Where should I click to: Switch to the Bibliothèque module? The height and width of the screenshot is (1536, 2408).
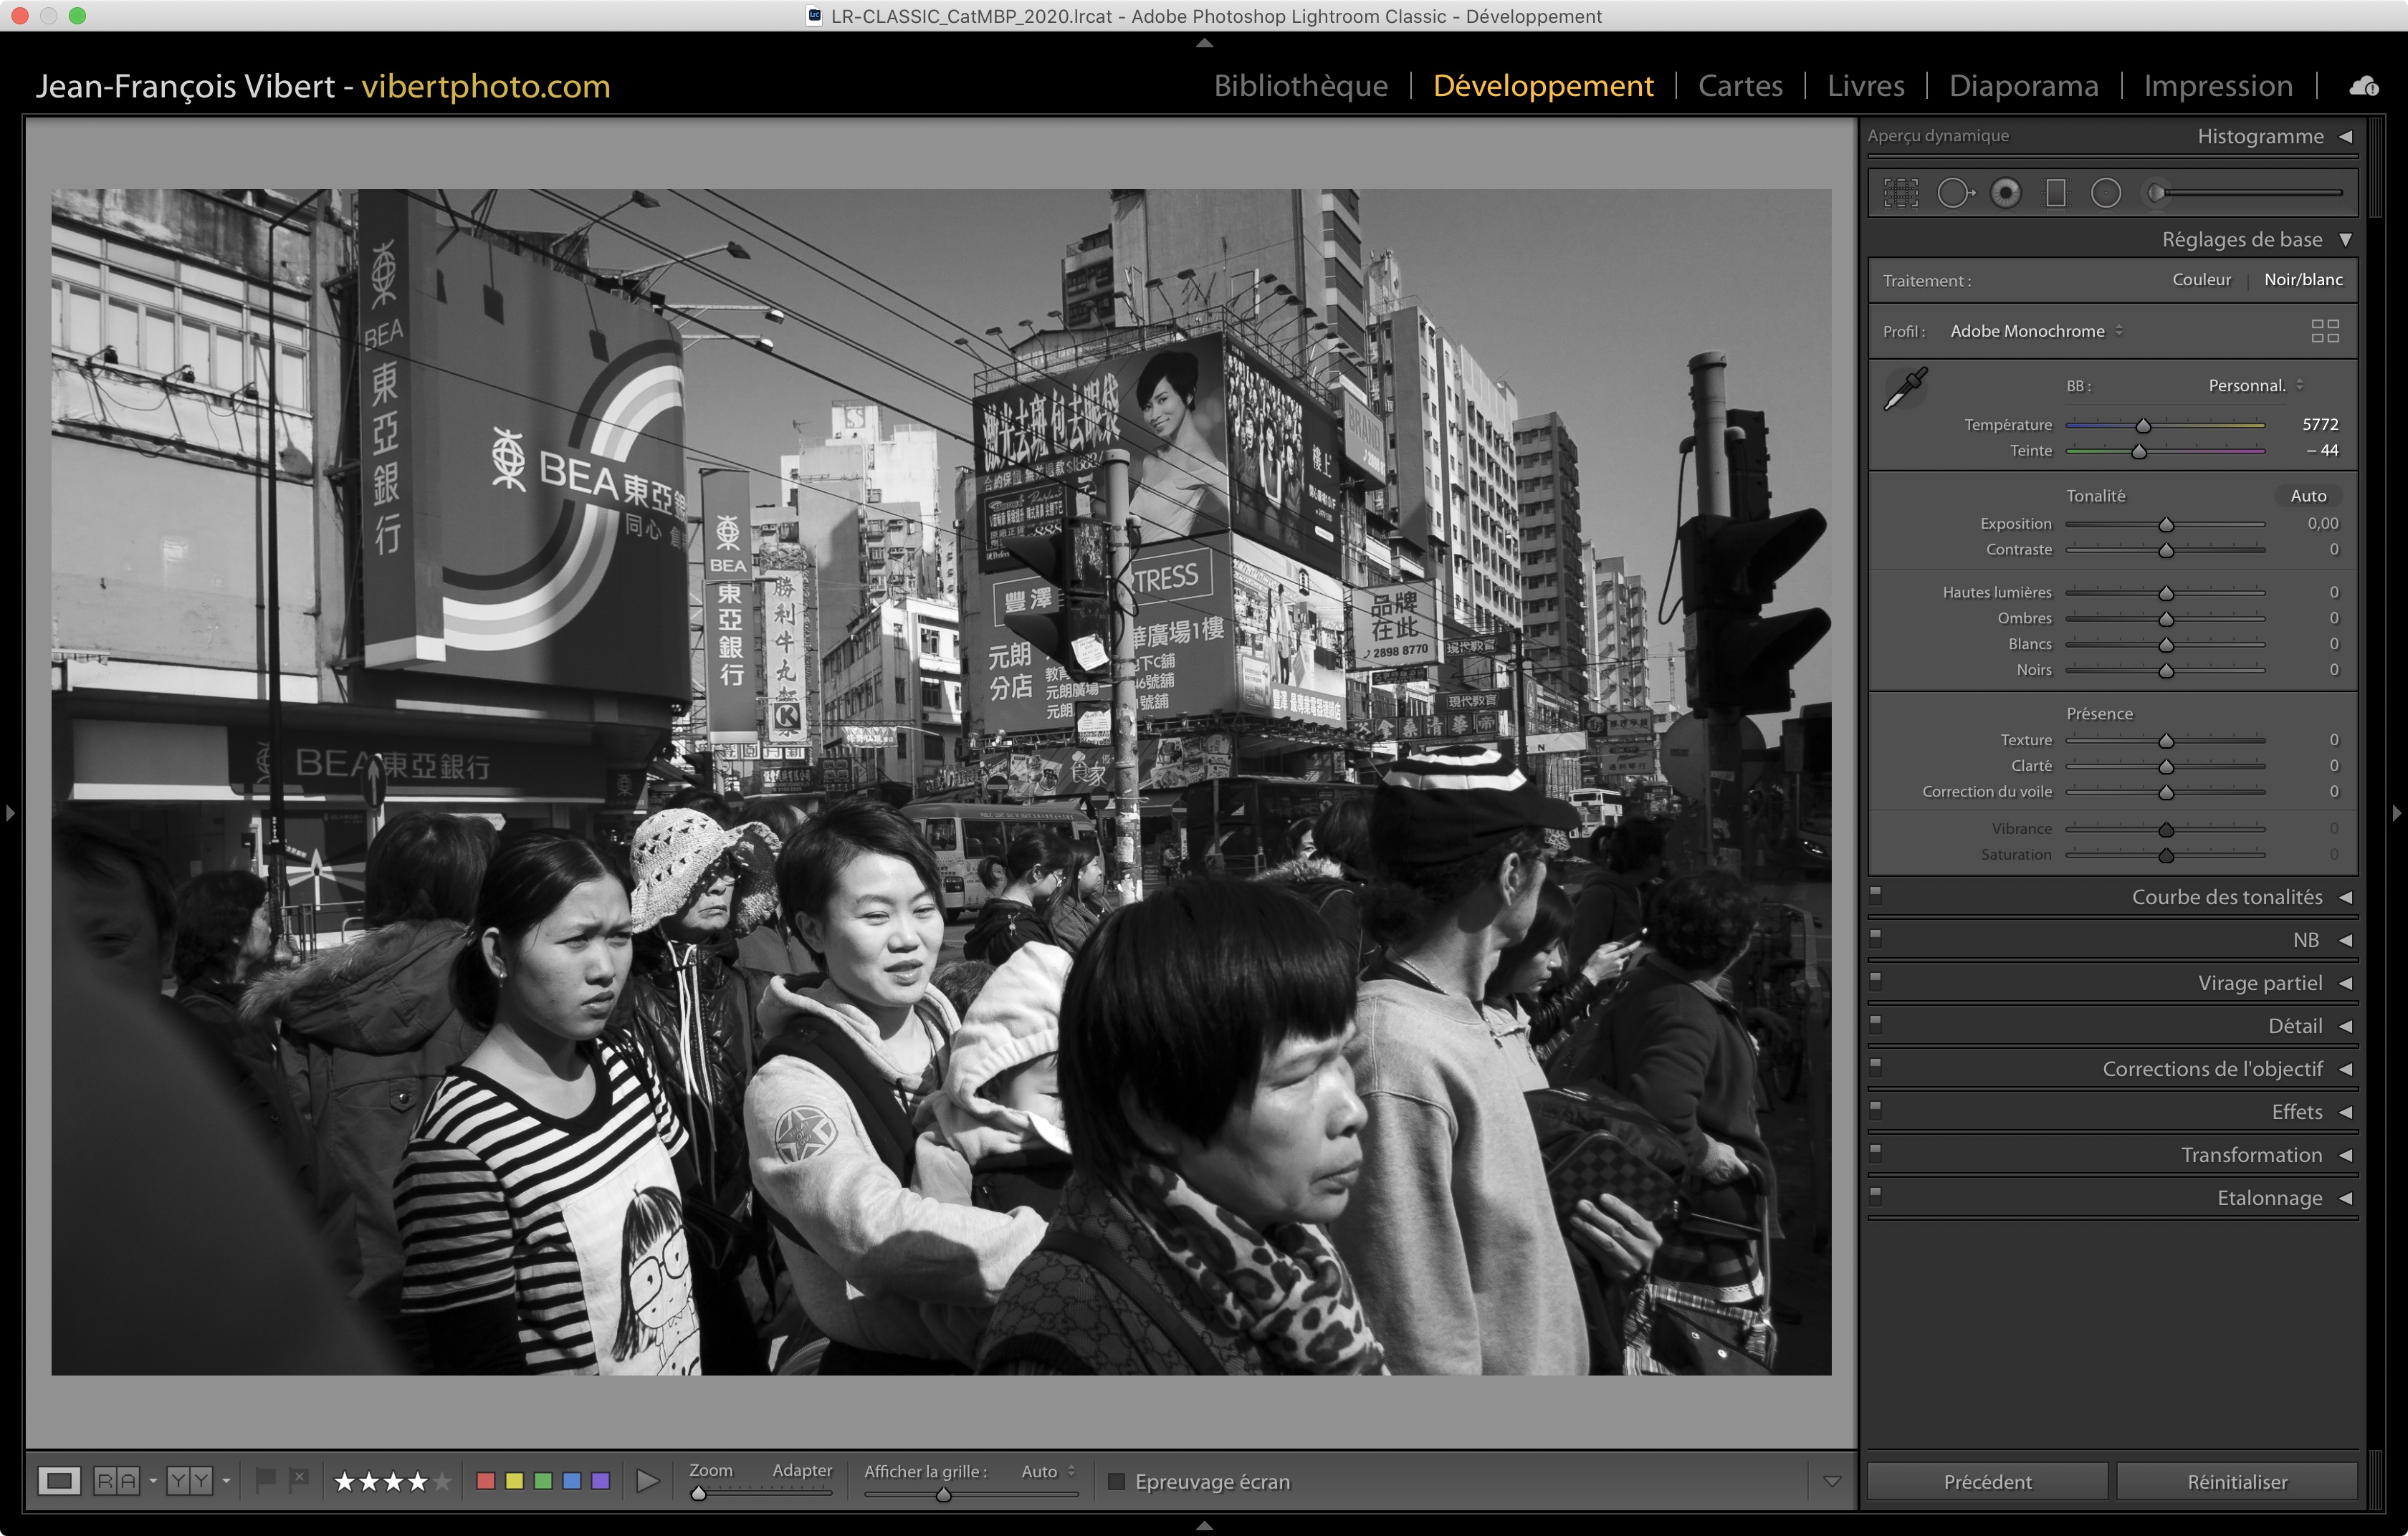[x=1300, y=86]
